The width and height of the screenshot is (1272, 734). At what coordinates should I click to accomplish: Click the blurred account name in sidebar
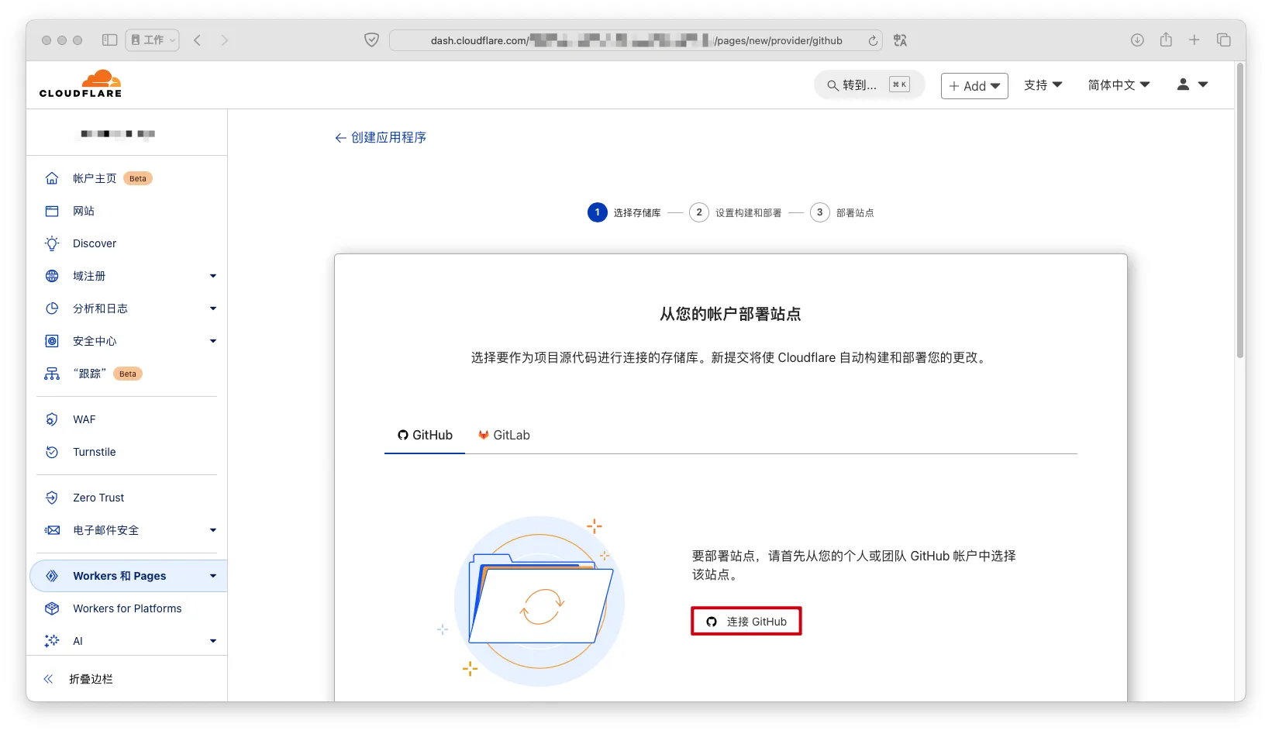pos(118,134)
